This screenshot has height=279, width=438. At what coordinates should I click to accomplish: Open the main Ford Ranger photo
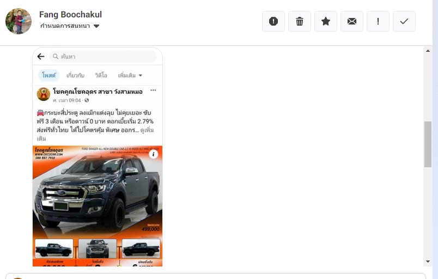[x=98, y=191]
